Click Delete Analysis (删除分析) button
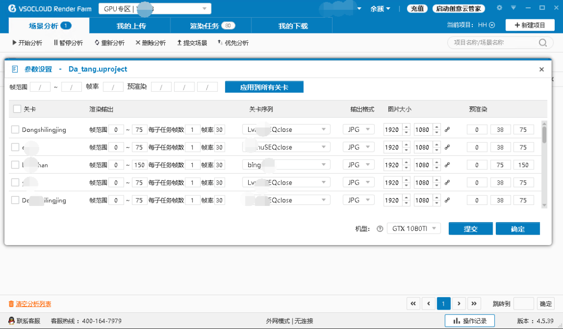This screenshot has height=329, width=563. [x=151, y=43]
